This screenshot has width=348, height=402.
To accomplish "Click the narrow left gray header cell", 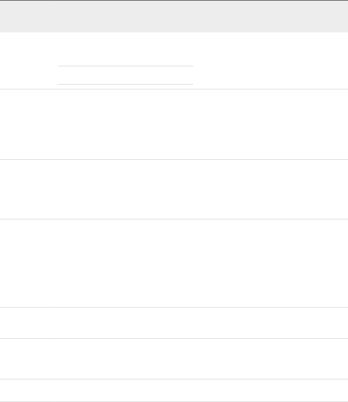I will point(27,16).
